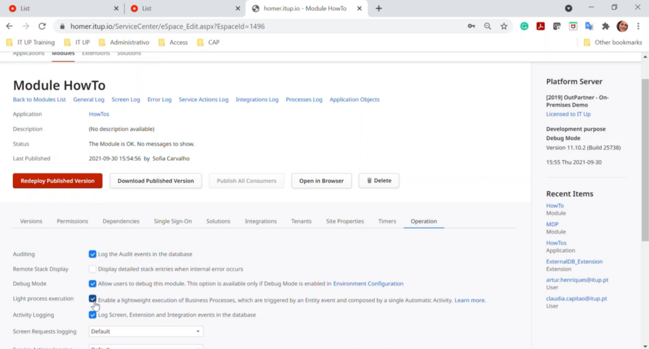Open MDP module in Recent Items
The height and width of the screenshot is (349, 649).
(552, 224)
